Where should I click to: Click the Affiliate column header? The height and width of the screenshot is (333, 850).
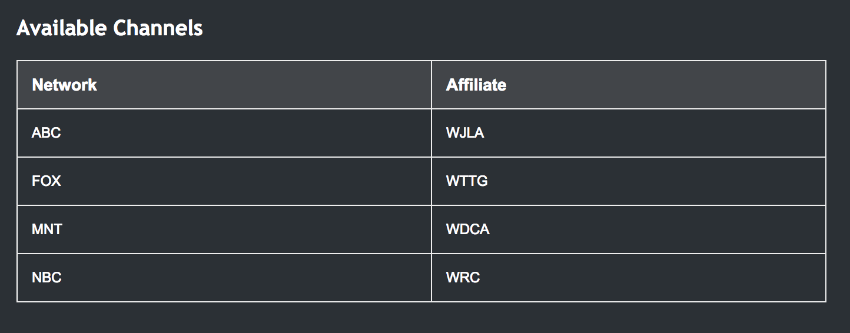476,85
